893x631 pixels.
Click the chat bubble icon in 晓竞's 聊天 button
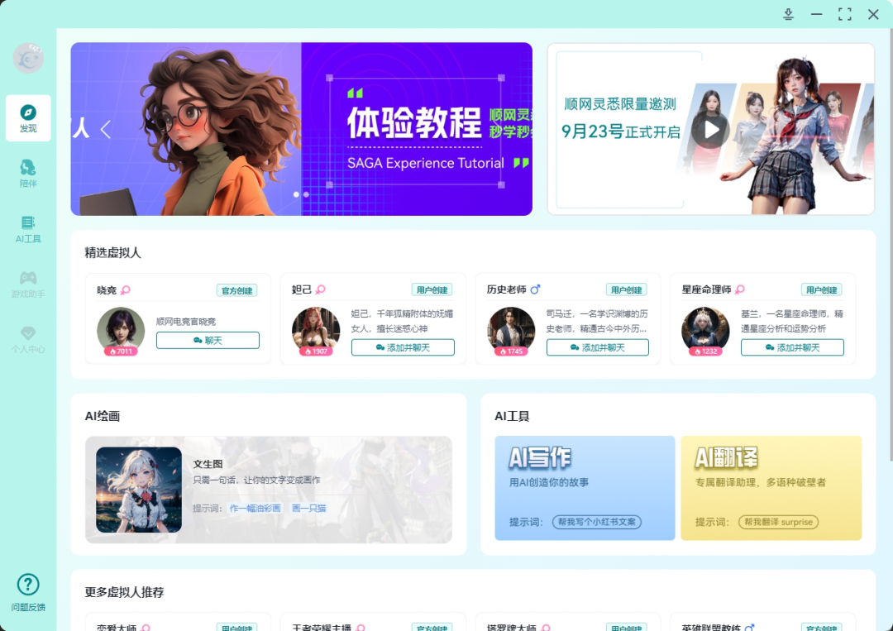pos(198,340)
